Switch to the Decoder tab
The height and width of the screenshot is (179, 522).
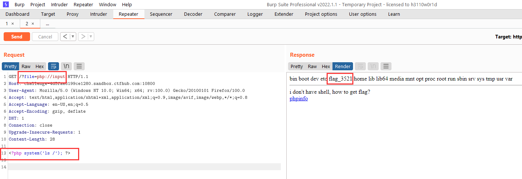(193, 14)
